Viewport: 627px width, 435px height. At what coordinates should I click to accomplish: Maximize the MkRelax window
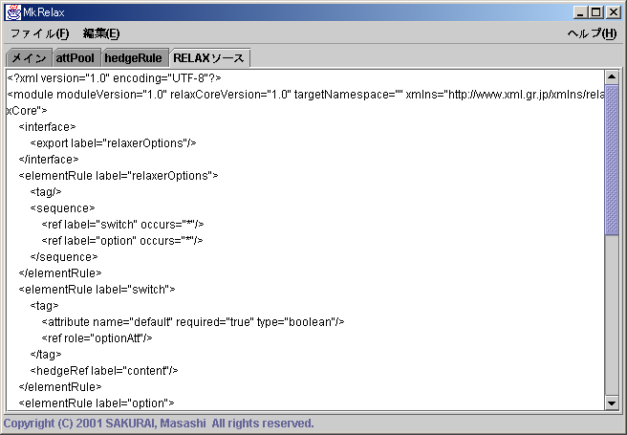coord(595,11)
